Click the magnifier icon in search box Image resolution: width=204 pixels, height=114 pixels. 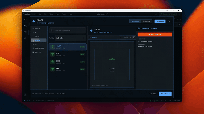click(x=52, y=30)
